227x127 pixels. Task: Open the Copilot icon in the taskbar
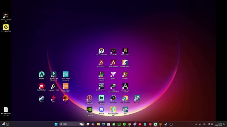point(93,124)
